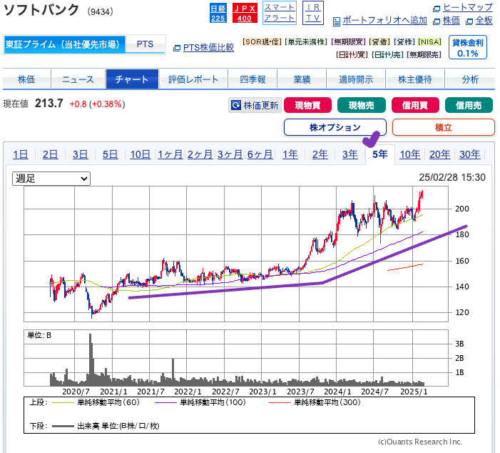Add stock via ポートフォリオへ追加
500x453 pixels.
(385, 21)
